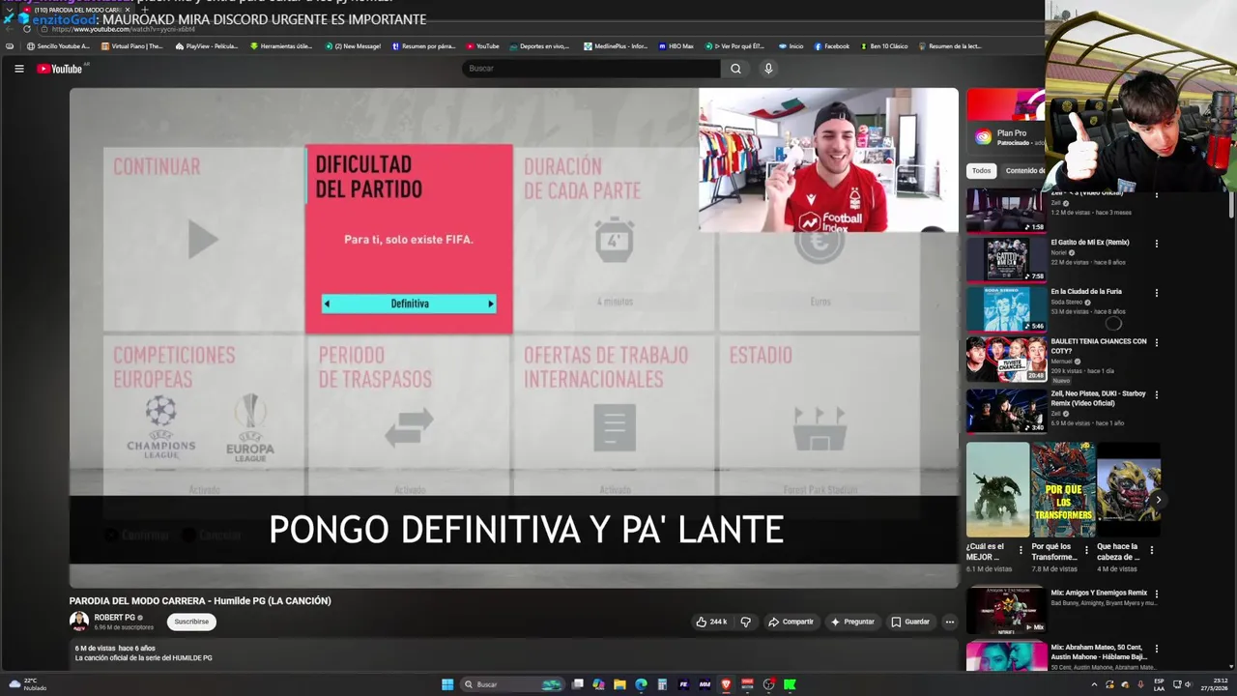
Task: Open Microsoft Edge from the taskbar
Action: 641,684
